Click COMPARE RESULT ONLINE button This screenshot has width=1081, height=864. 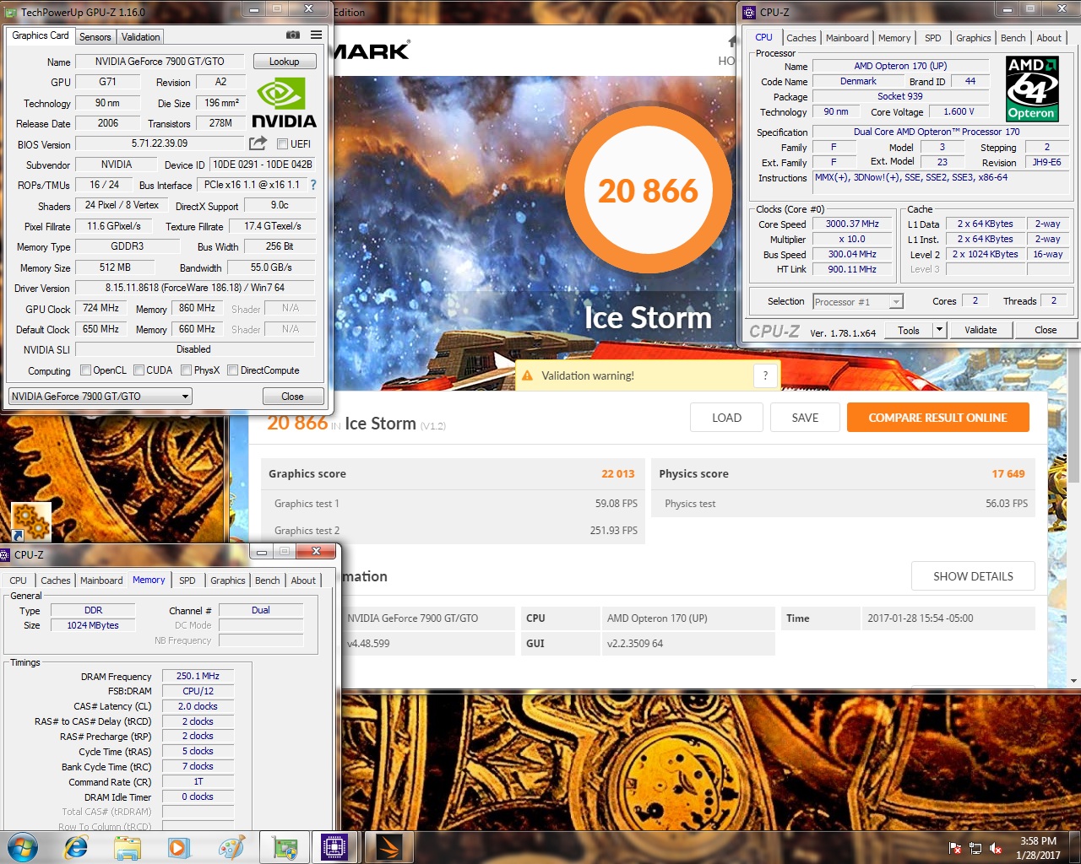(937, 418)
